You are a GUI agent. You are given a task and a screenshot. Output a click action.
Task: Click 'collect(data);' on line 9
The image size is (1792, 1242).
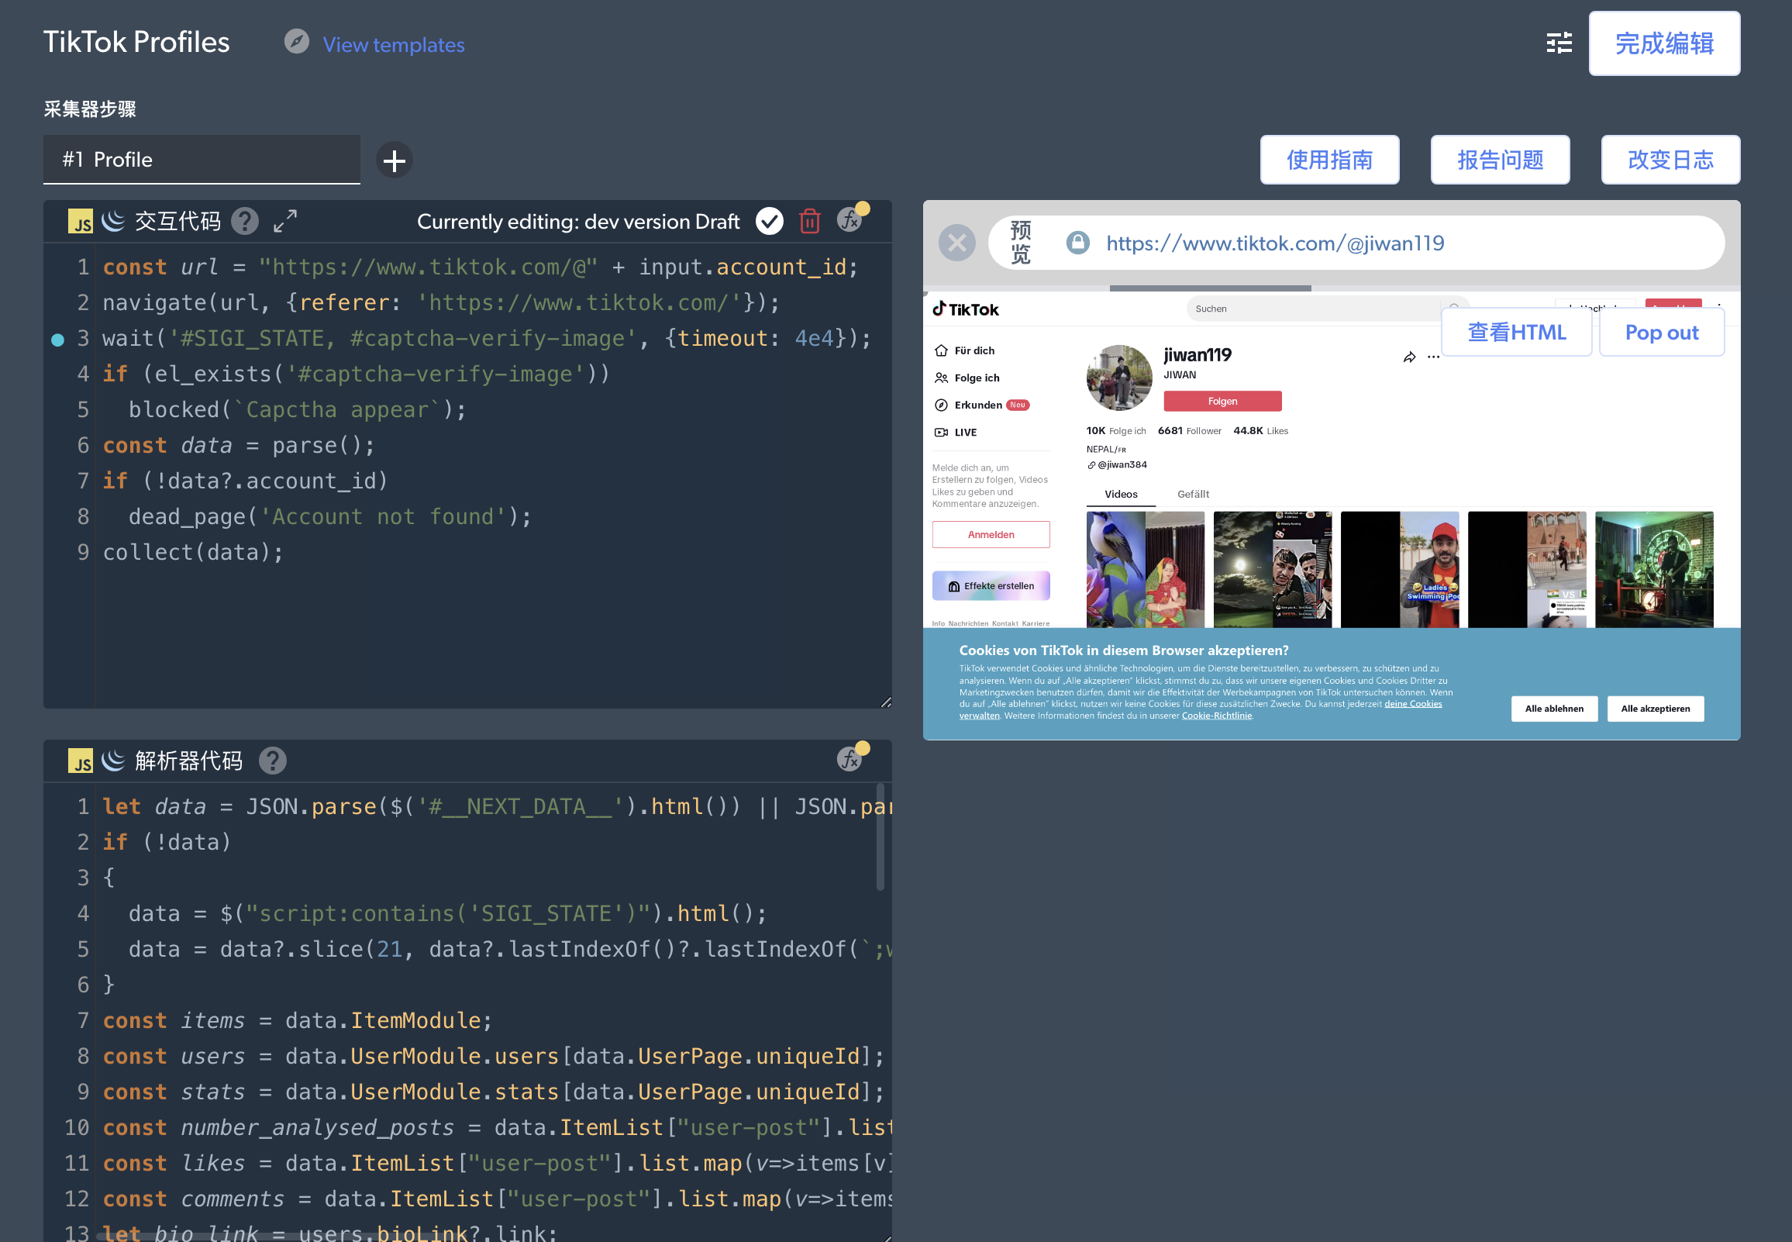click(193, 553)
